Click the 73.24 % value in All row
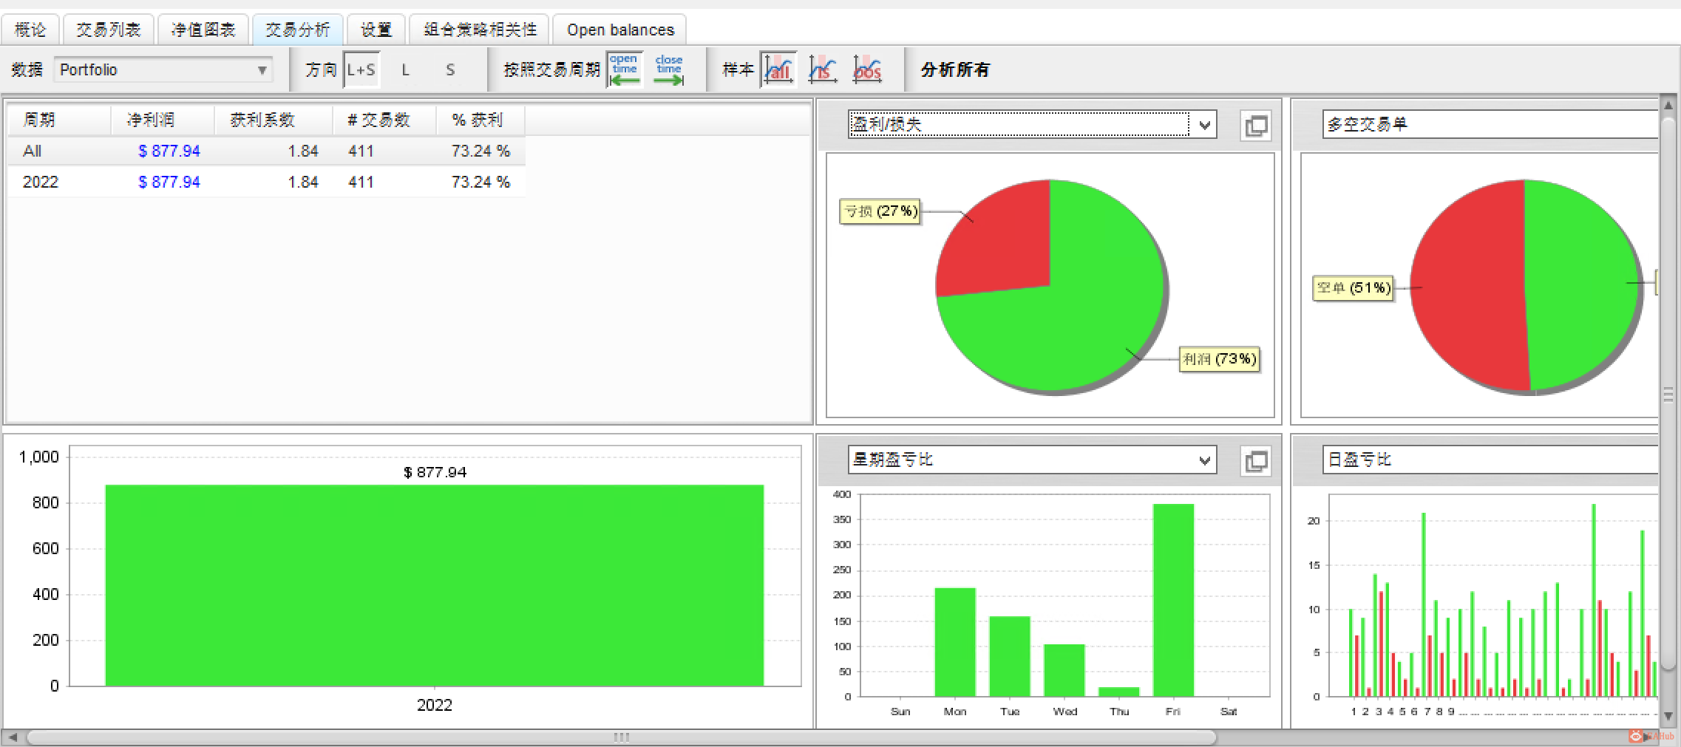 tap(480, 151)
